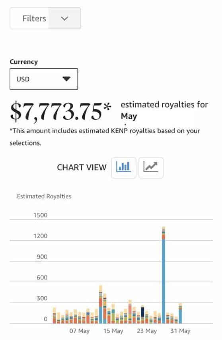Screen dimensions: 222x342
Task: Select the bar chart view icon
Action: click(x=124, y=167)
